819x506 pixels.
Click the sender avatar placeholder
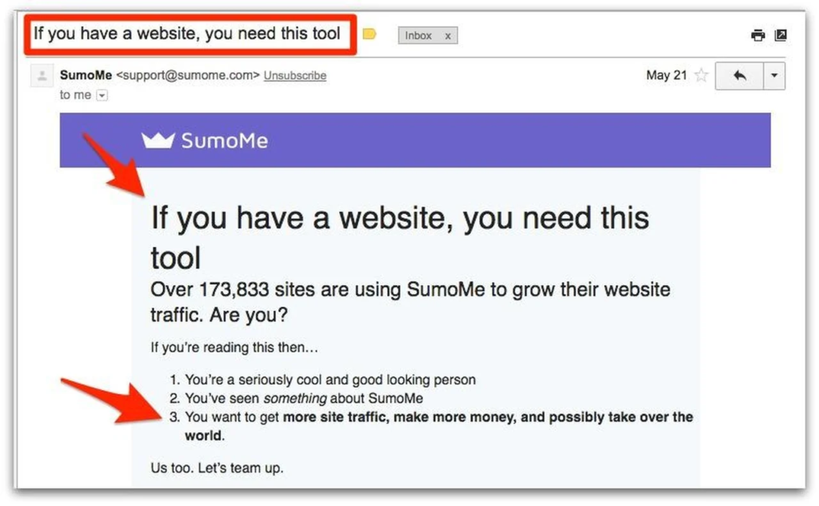[41, 75]
